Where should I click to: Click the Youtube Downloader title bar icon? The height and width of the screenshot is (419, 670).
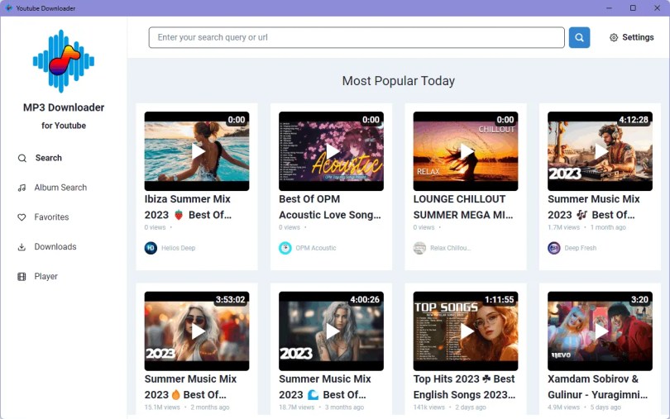8,8
